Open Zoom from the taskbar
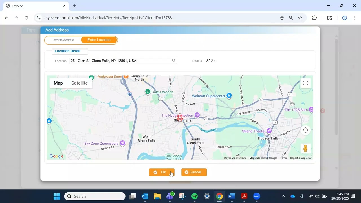This screenshot has width=361, height=203. (x=257, y=196)
